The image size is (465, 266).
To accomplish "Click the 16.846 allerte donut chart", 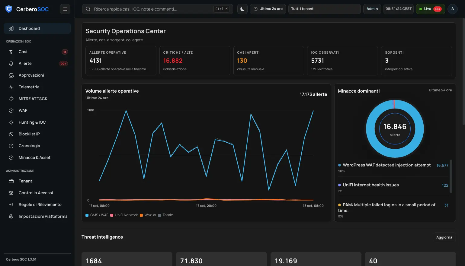I will [395, 129].
